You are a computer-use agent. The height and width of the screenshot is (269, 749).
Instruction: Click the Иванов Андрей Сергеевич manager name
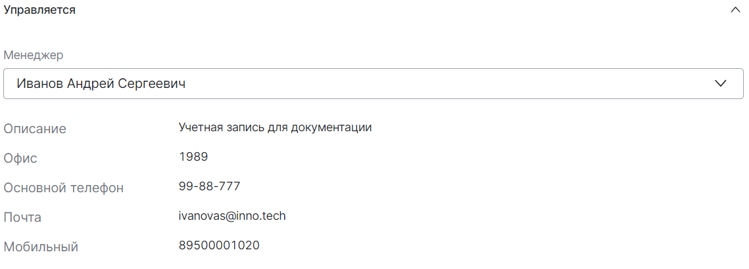[101, 84]
